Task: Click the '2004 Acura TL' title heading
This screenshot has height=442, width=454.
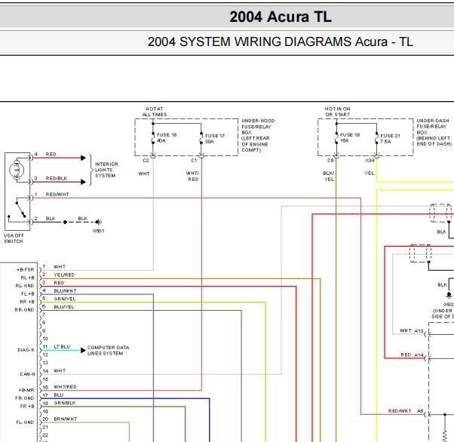Action: coord(281,17)
